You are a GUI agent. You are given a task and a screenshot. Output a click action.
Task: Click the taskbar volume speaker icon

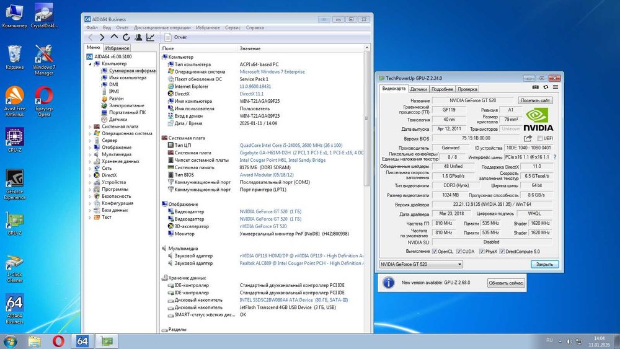click(x=569, y=341)
